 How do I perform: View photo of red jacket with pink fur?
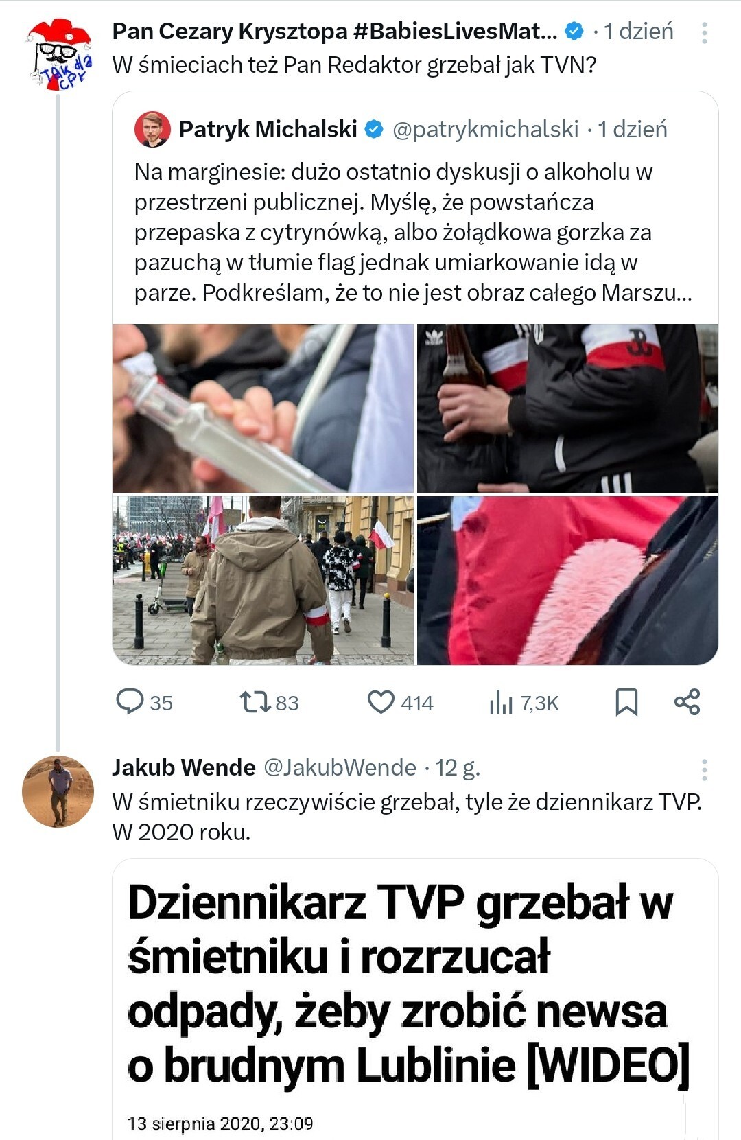(x=567, y=581)
